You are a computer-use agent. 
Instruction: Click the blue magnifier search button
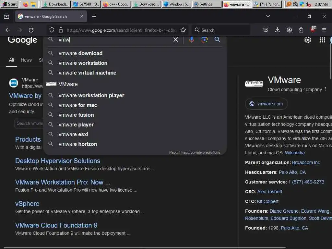click(x=217, y=39)
